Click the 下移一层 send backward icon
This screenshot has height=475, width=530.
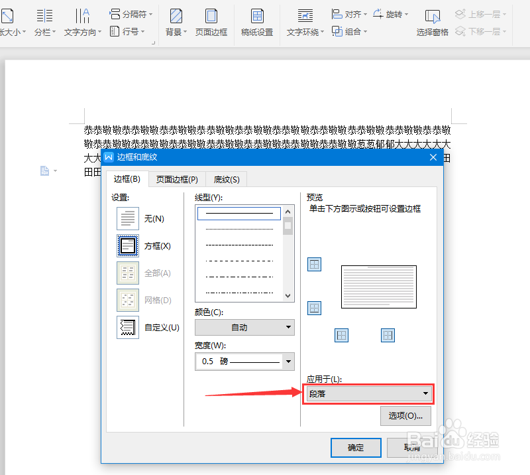click(460, 31)
